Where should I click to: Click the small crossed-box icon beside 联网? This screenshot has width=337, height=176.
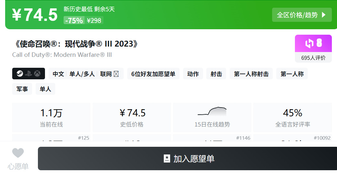116,74
